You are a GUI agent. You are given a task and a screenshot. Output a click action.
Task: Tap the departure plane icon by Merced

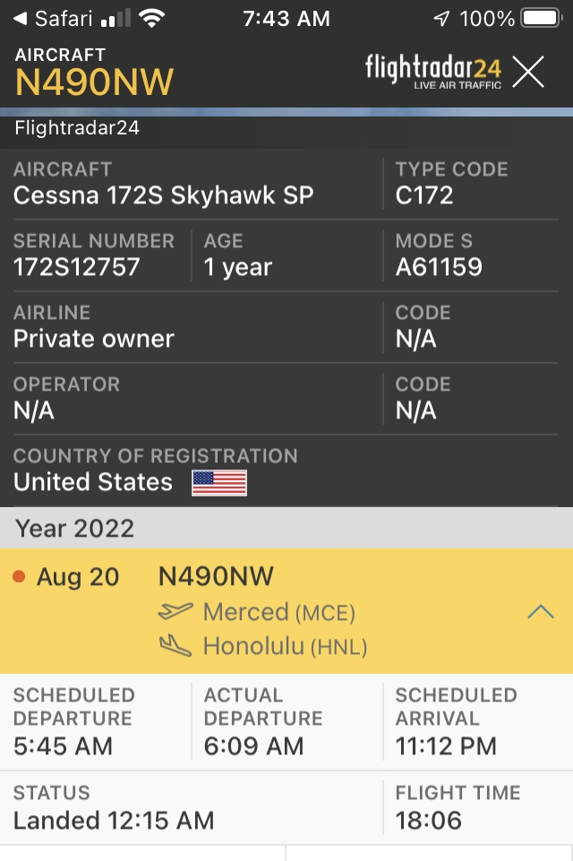(x=175, y=611)
